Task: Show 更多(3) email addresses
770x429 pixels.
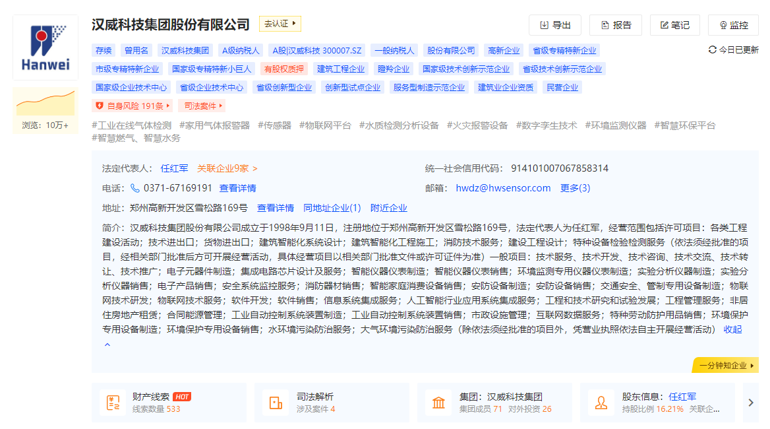Action: [x=575, y=188]
